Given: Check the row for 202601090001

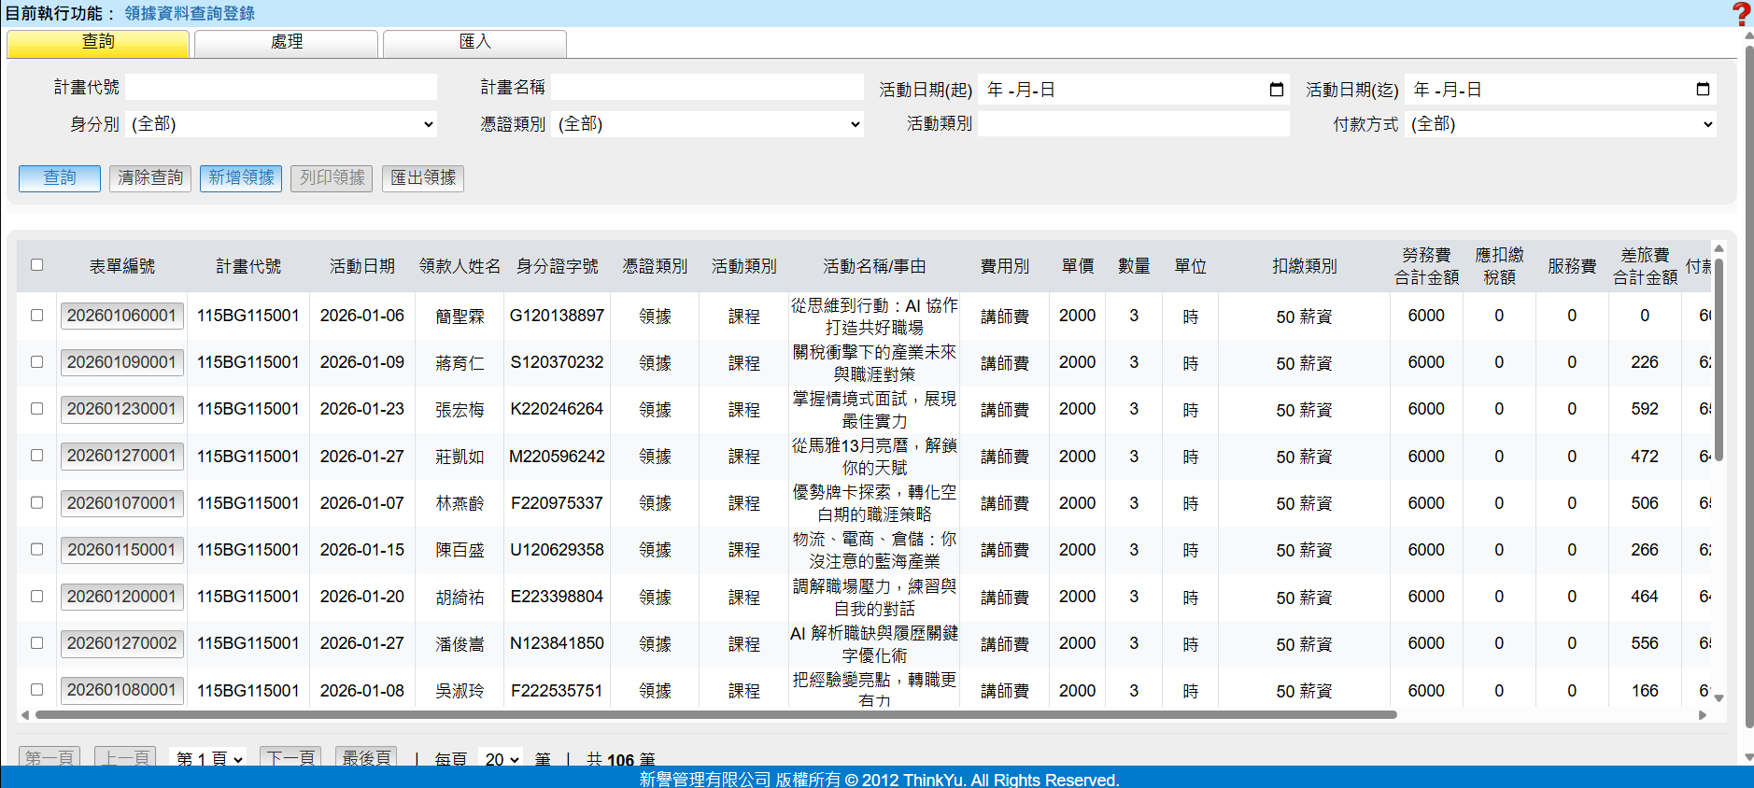Looking at the screenshot, I should pos(36,362).
